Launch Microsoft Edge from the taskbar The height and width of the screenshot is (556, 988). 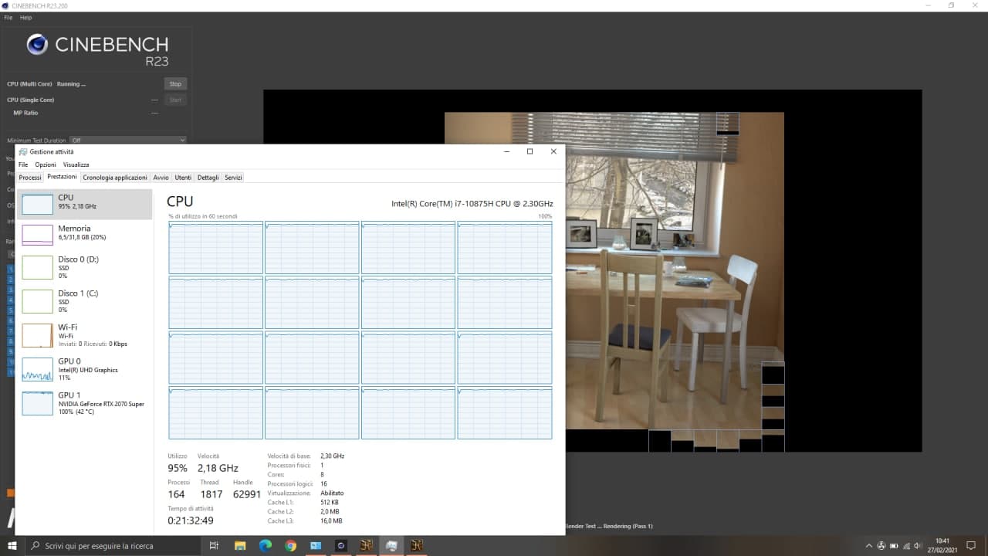tap(266, 546)
